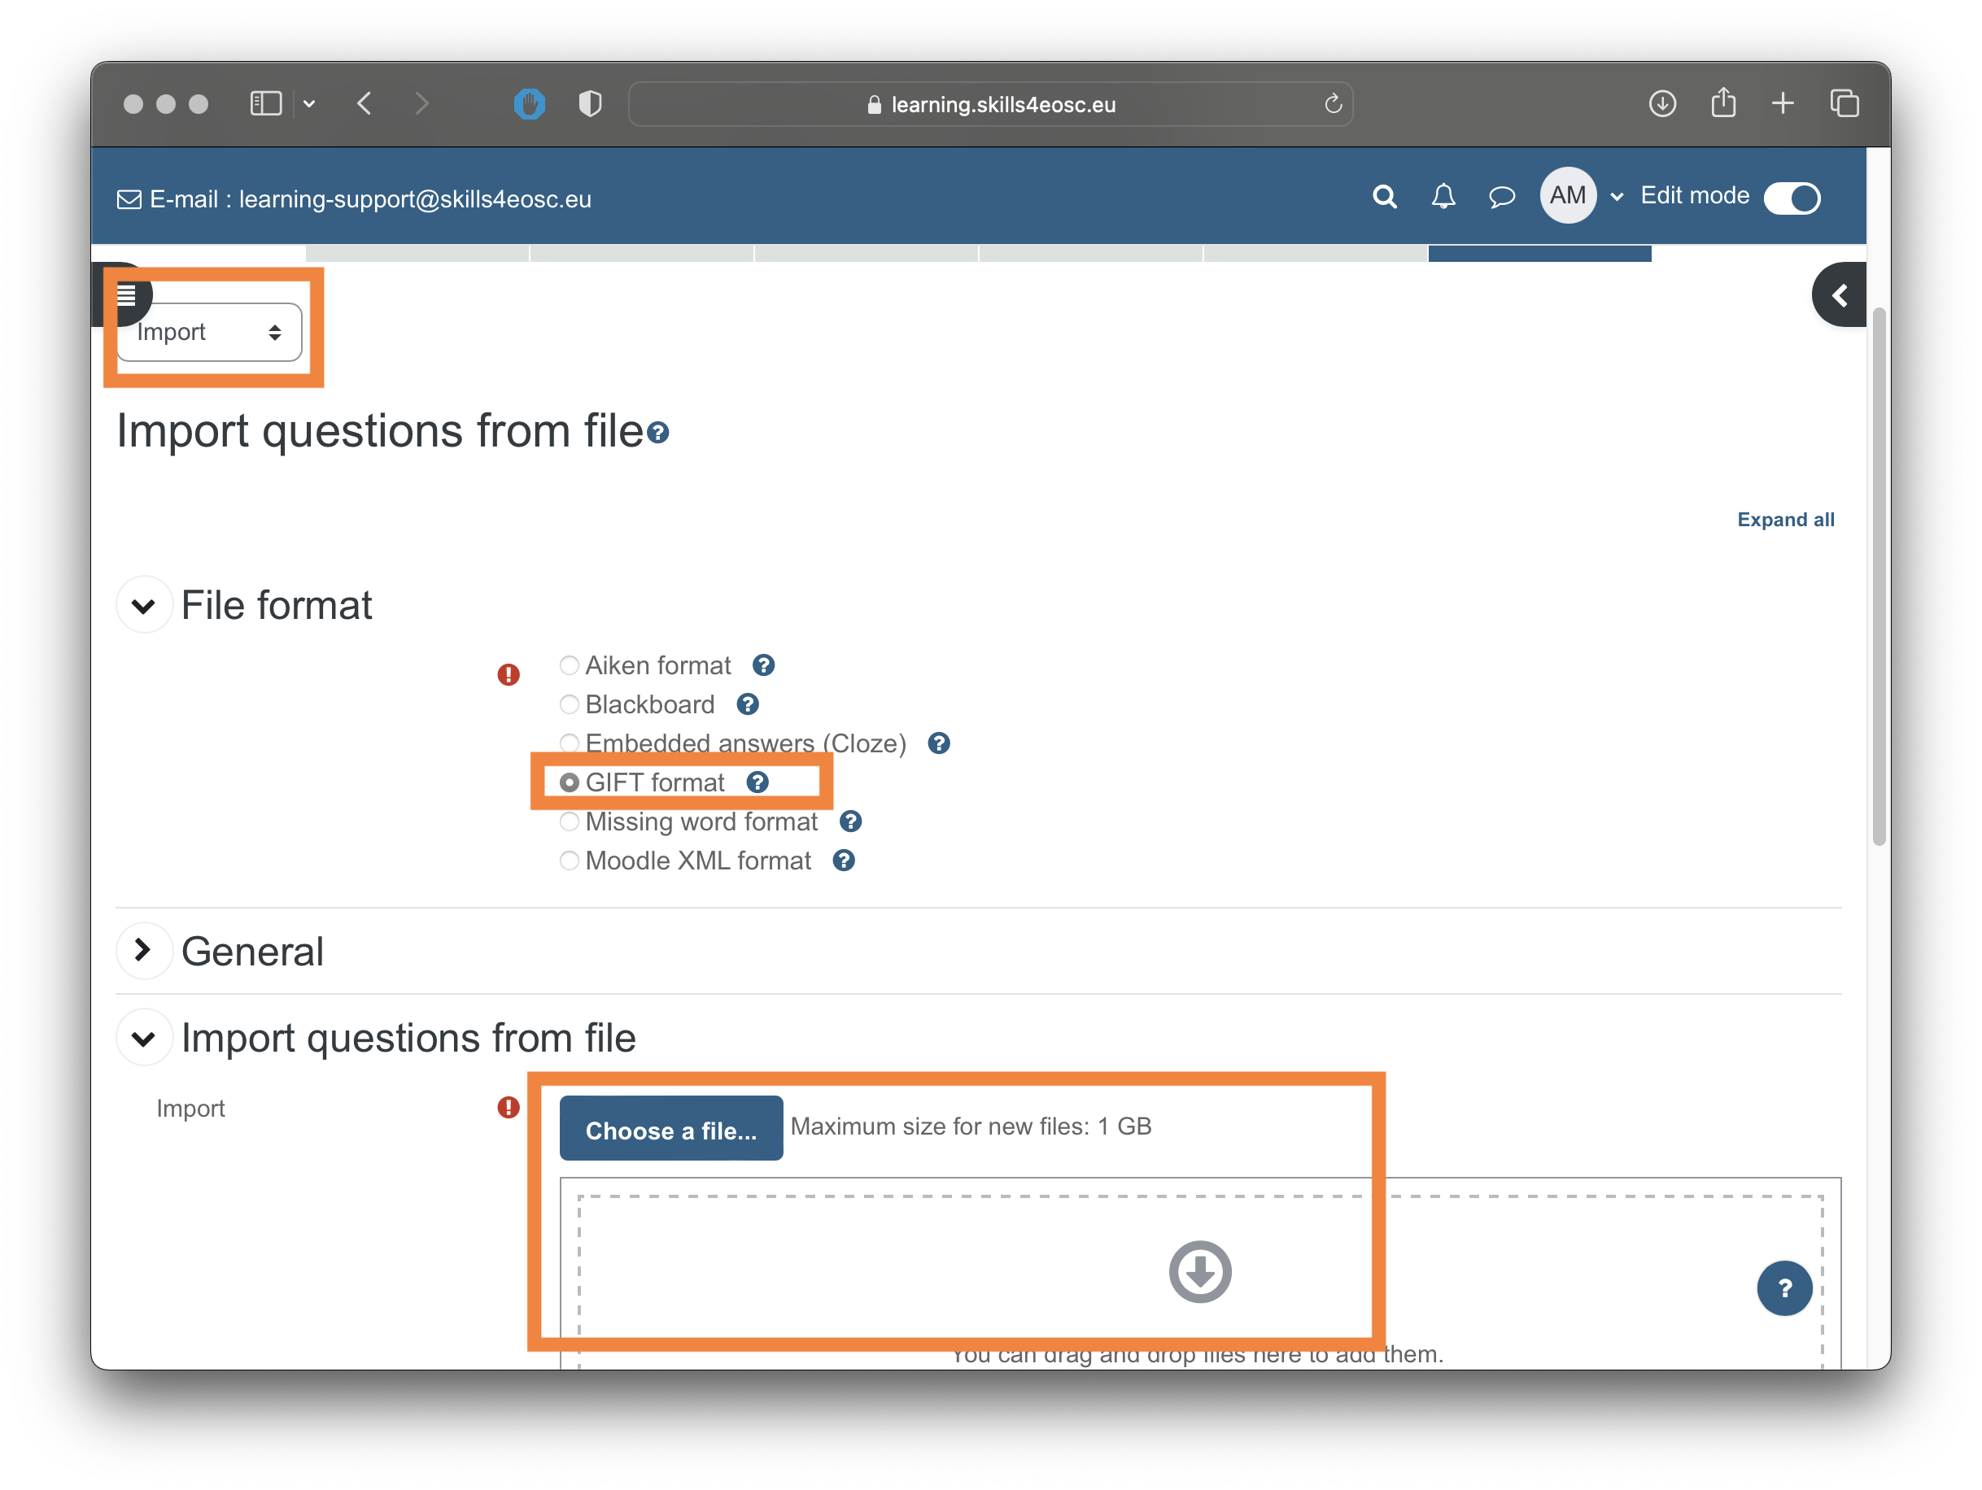Viewport: 1982px width, 1490px height.
Task: Click the highlighted dark blue tab
Action: [1539, 254]
